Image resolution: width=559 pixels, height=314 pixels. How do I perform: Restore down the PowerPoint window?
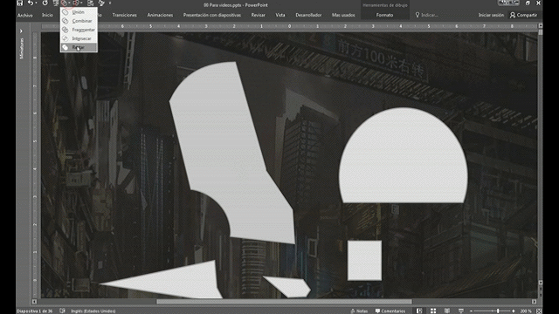528,3
